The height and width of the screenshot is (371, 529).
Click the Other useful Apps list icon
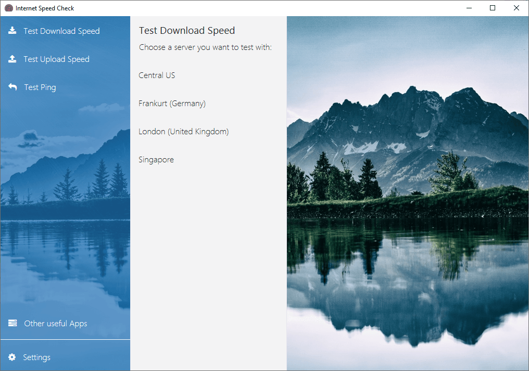click(x=12, y=323)
